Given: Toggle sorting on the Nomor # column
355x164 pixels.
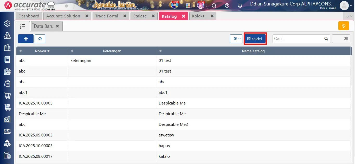Looking at the screenshot, I should coord(20,51).
